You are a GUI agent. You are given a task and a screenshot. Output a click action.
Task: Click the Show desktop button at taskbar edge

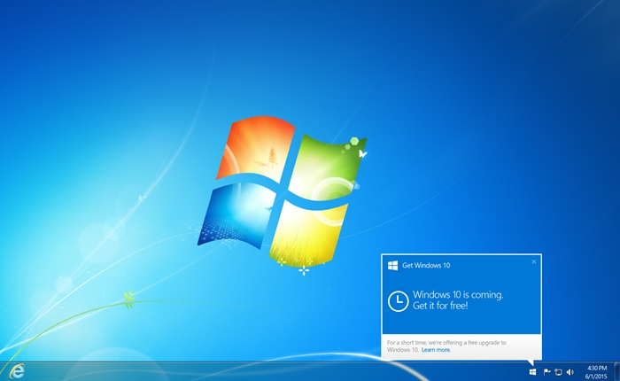coord(616,371)
